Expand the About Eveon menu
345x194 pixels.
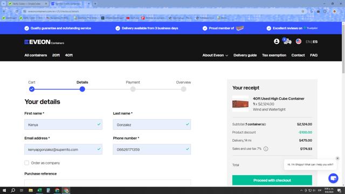tap(215, 55)
